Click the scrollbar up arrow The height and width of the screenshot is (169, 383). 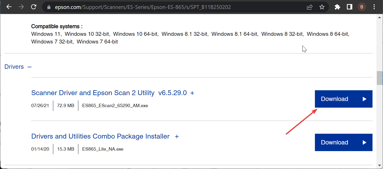click(x=379, y=18)
